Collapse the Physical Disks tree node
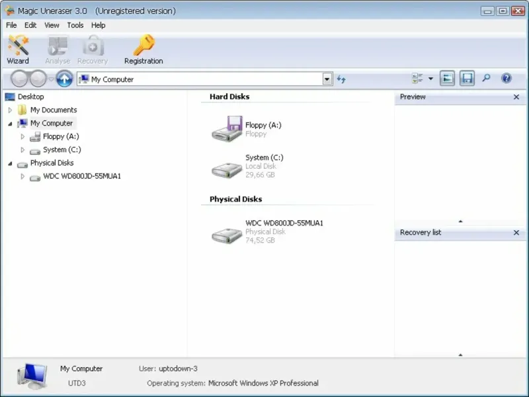The image size is (529, 397). click(x=10, y=163)
